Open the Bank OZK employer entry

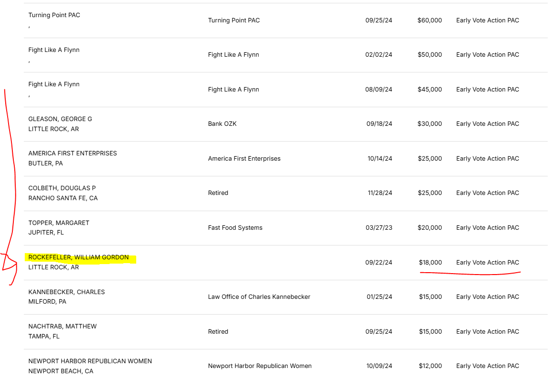(x=222, y=124)
